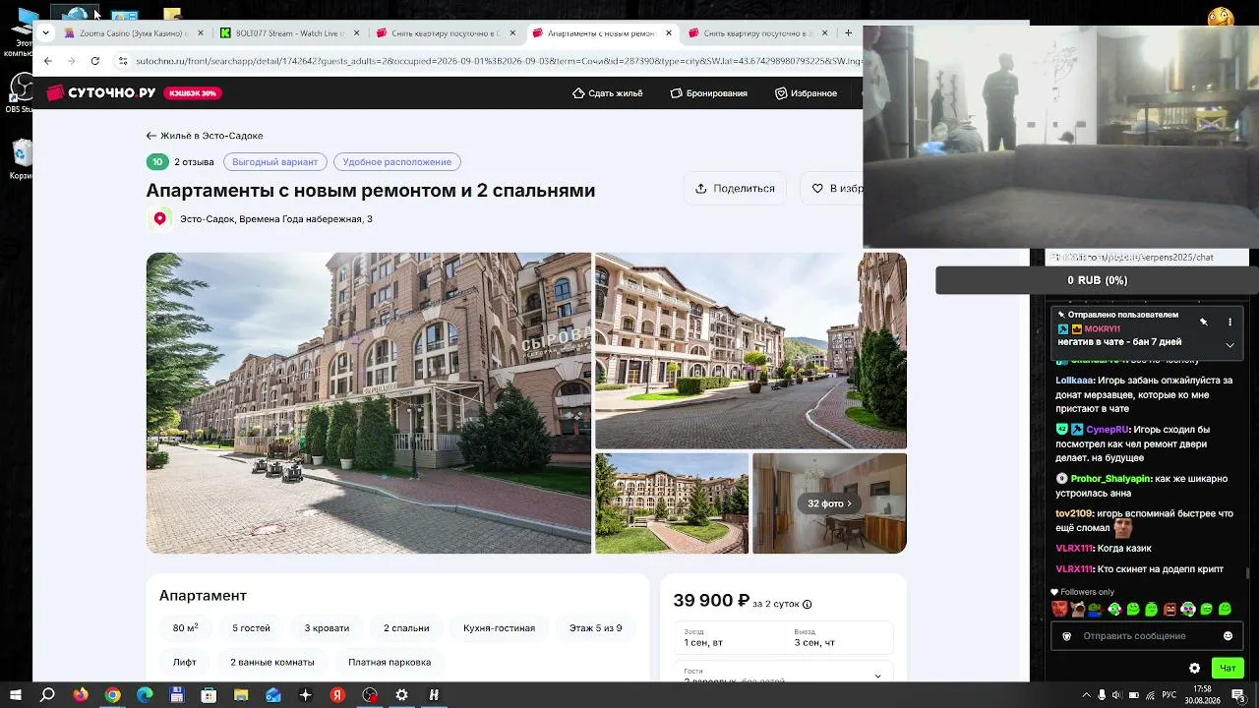Viewport: 1259px width, 708px height.
Task: Open Microsoft Edge from the taskbar
Action: (145, 695)
